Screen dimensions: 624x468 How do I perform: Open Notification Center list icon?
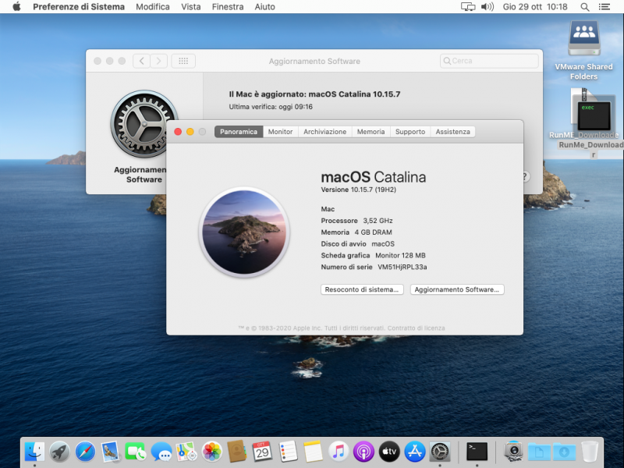point(604,7)
